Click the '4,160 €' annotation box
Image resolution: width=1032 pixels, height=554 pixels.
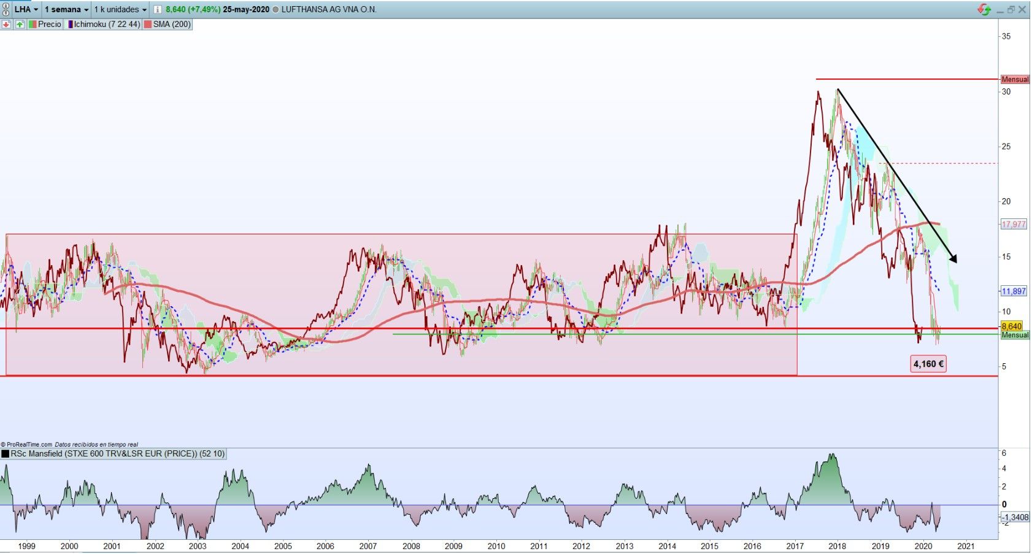(928, 364)
